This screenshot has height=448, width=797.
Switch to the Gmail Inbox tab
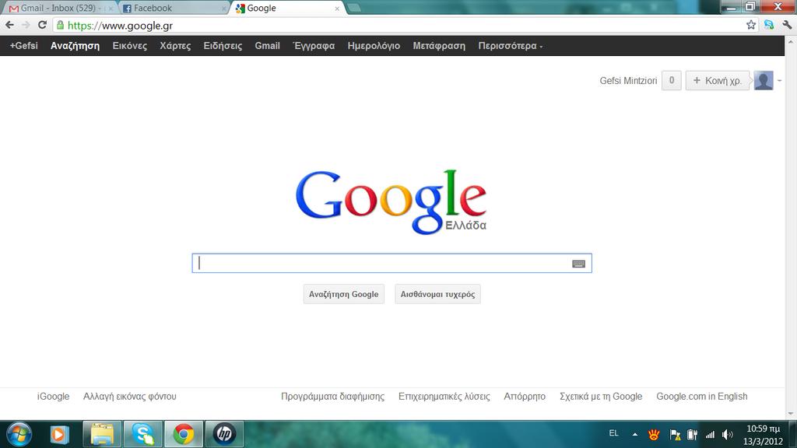tap(60, 8)
